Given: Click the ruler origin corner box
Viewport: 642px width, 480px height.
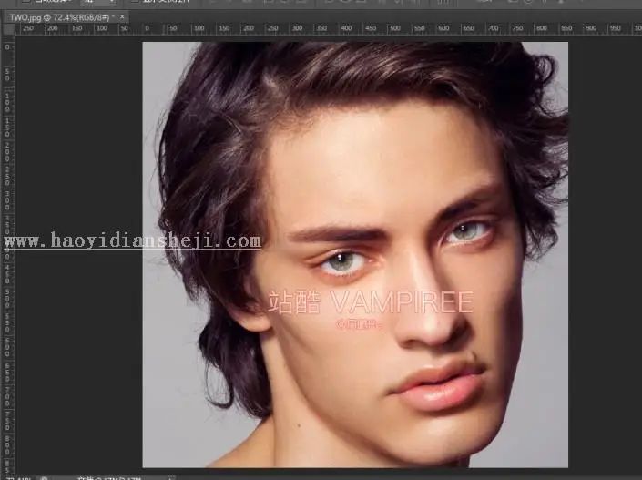Looking at the screenshot, I should click(x=8, y=29).
